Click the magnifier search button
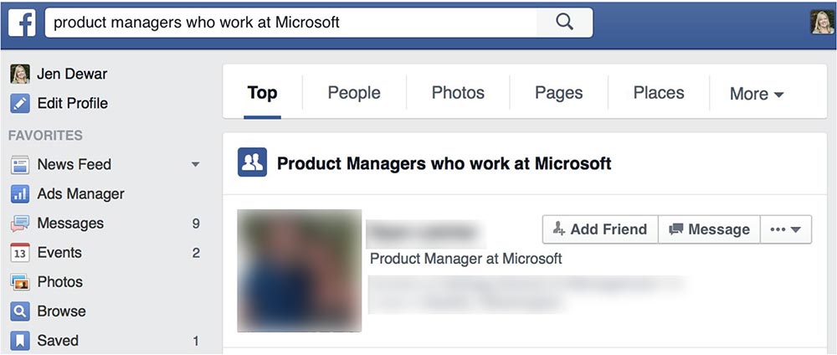This screenshot has height=355, width=837. coord(564,23)
